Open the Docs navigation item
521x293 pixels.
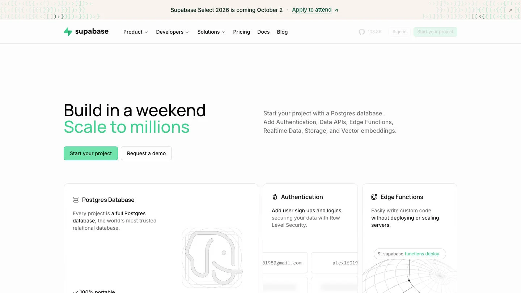pyautogui.click(x=263, y=32)
